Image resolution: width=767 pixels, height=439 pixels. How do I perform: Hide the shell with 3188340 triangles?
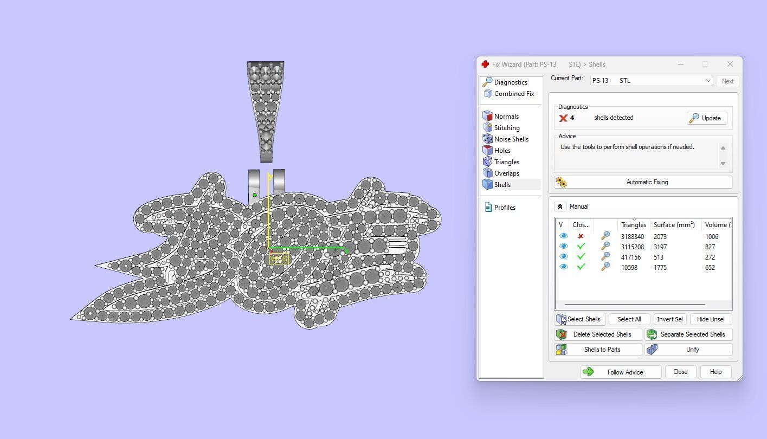click(x=563, y=236)
